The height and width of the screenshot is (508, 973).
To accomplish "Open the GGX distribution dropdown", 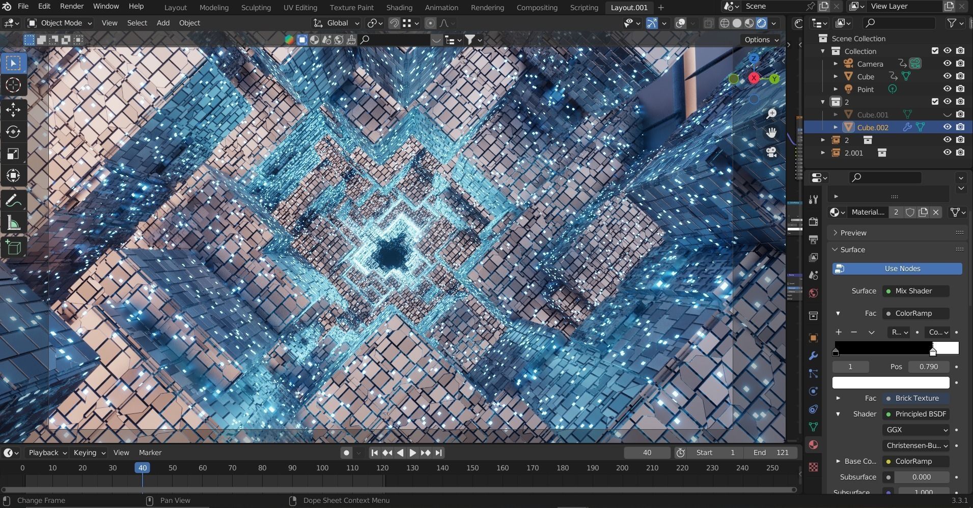I will (916, 430).
